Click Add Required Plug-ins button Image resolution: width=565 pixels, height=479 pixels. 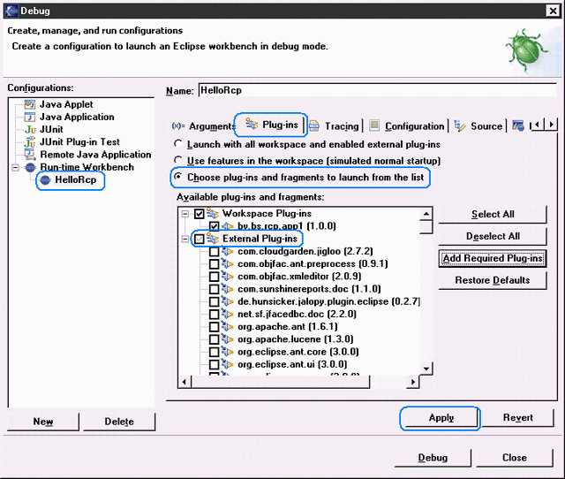493,258
